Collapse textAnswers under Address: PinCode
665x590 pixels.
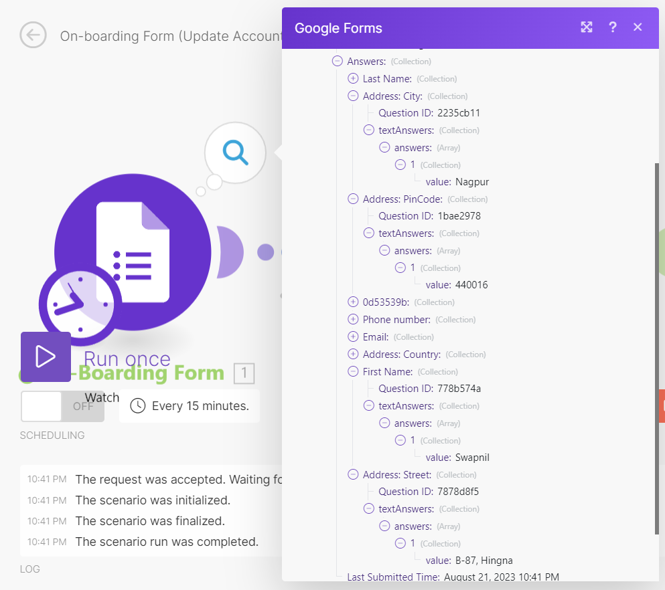pyautogui.click(x=369, y=233)
